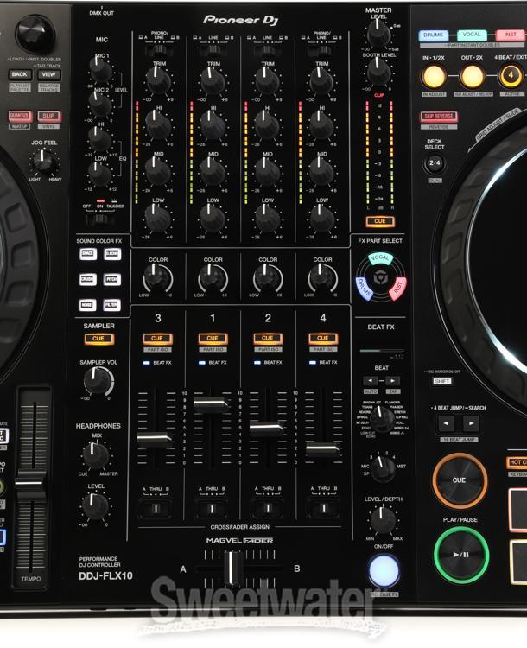Hit the orange-ringed deck CUE button
The height and width of the screenshot is (648, 527).
460,480
